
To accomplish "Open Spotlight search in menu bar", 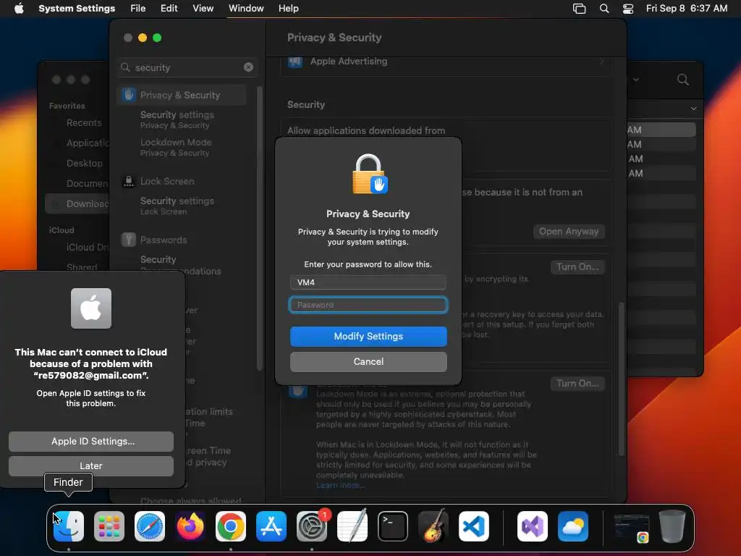I will point(604,9).
